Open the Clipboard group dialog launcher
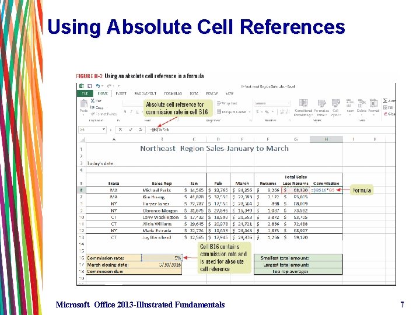 click(x=118, y=121)
